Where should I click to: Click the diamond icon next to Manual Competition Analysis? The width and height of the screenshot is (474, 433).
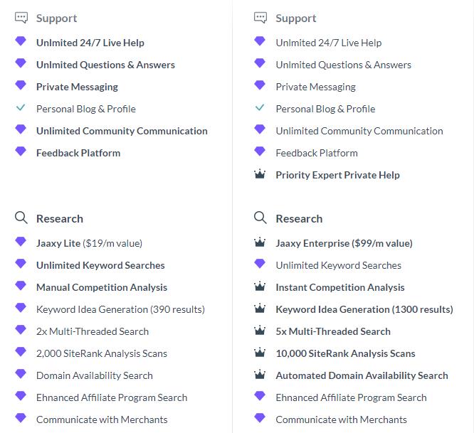(x=21, y=286)
